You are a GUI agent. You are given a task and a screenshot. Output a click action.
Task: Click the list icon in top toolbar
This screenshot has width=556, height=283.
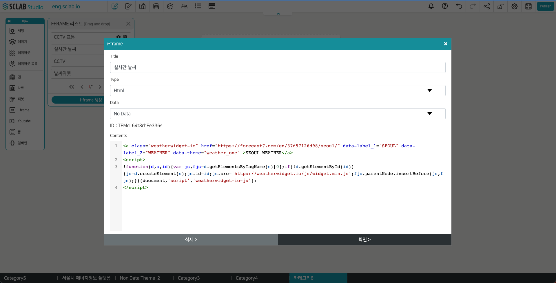click(x=198, y=6)
